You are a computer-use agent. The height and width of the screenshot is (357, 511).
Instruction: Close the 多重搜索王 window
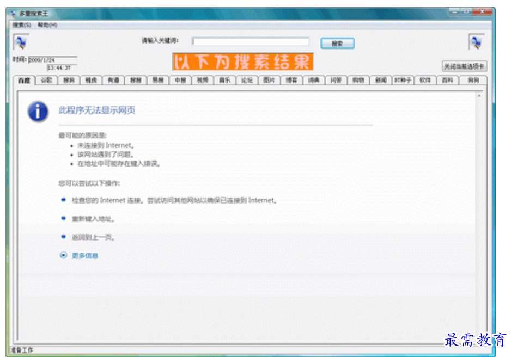point(483,12)
